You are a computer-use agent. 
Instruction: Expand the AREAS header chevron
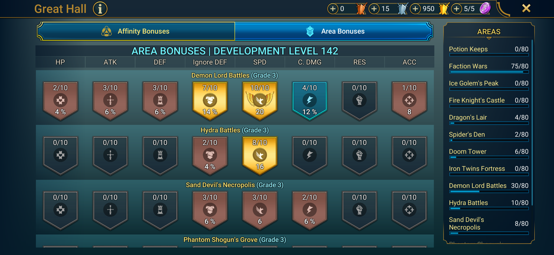coord(489,38)
